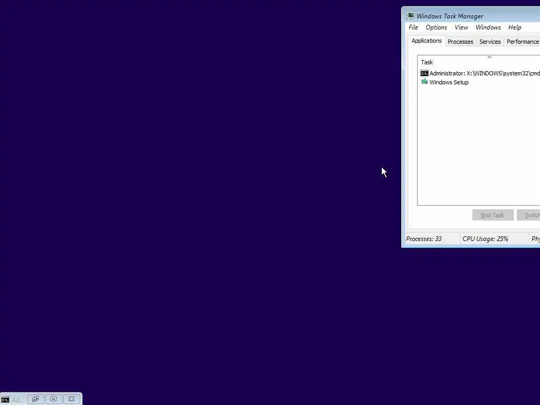The height and width of the screenshot is (405, 540).
Task: Open the File menu in Task Manager
Action: coord(413,27)
